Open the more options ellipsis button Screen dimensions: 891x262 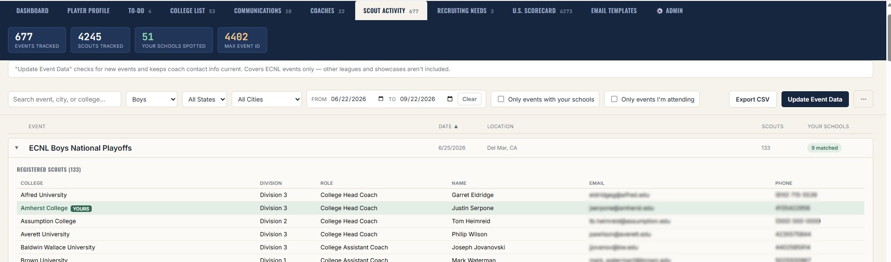point(863,99)
